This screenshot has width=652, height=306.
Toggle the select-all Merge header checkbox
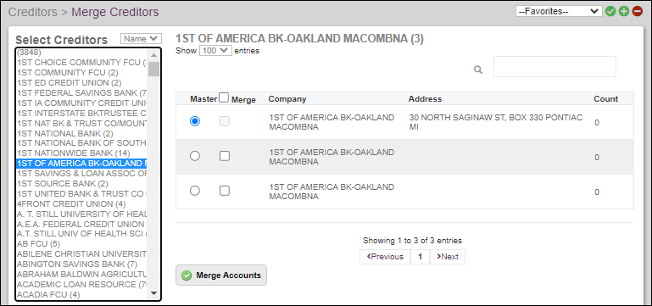[224, 97]
